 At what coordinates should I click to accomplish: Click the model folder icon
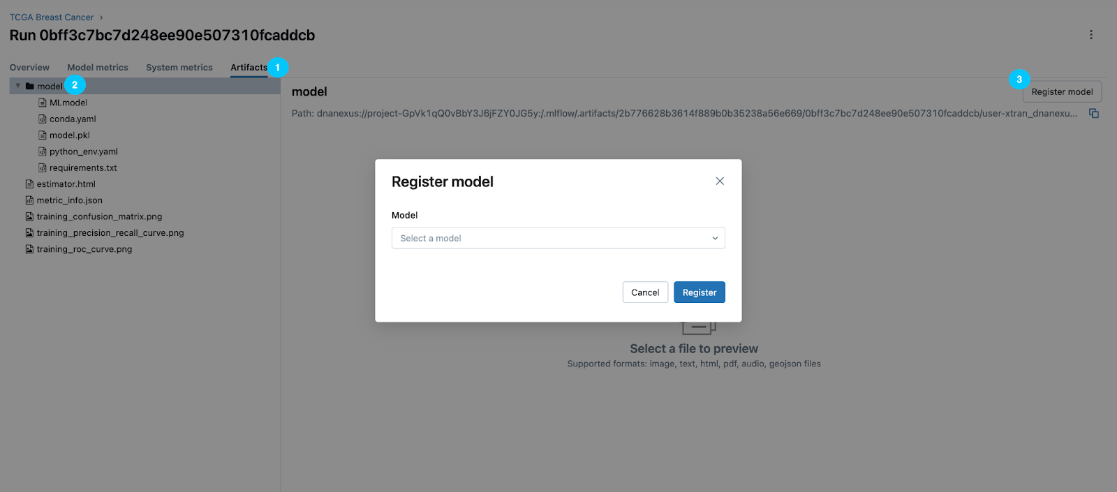30,87
